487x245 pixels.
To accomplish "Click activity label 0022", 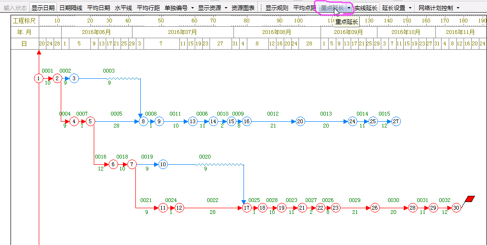I will 212,200.
